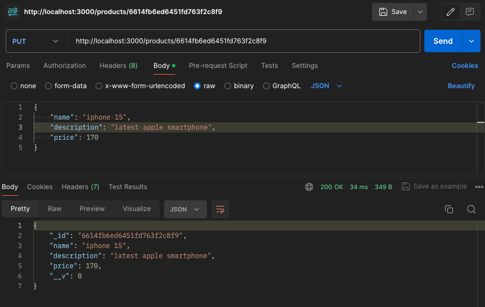Click the request URL input field
485x307 pixels.
pos(244,41)
